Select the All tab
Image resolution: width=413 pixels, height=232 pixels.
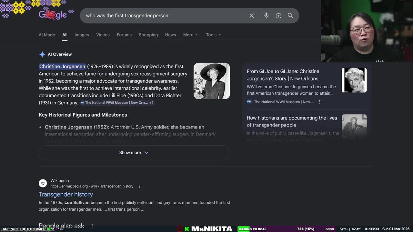[x=65, y=35]
